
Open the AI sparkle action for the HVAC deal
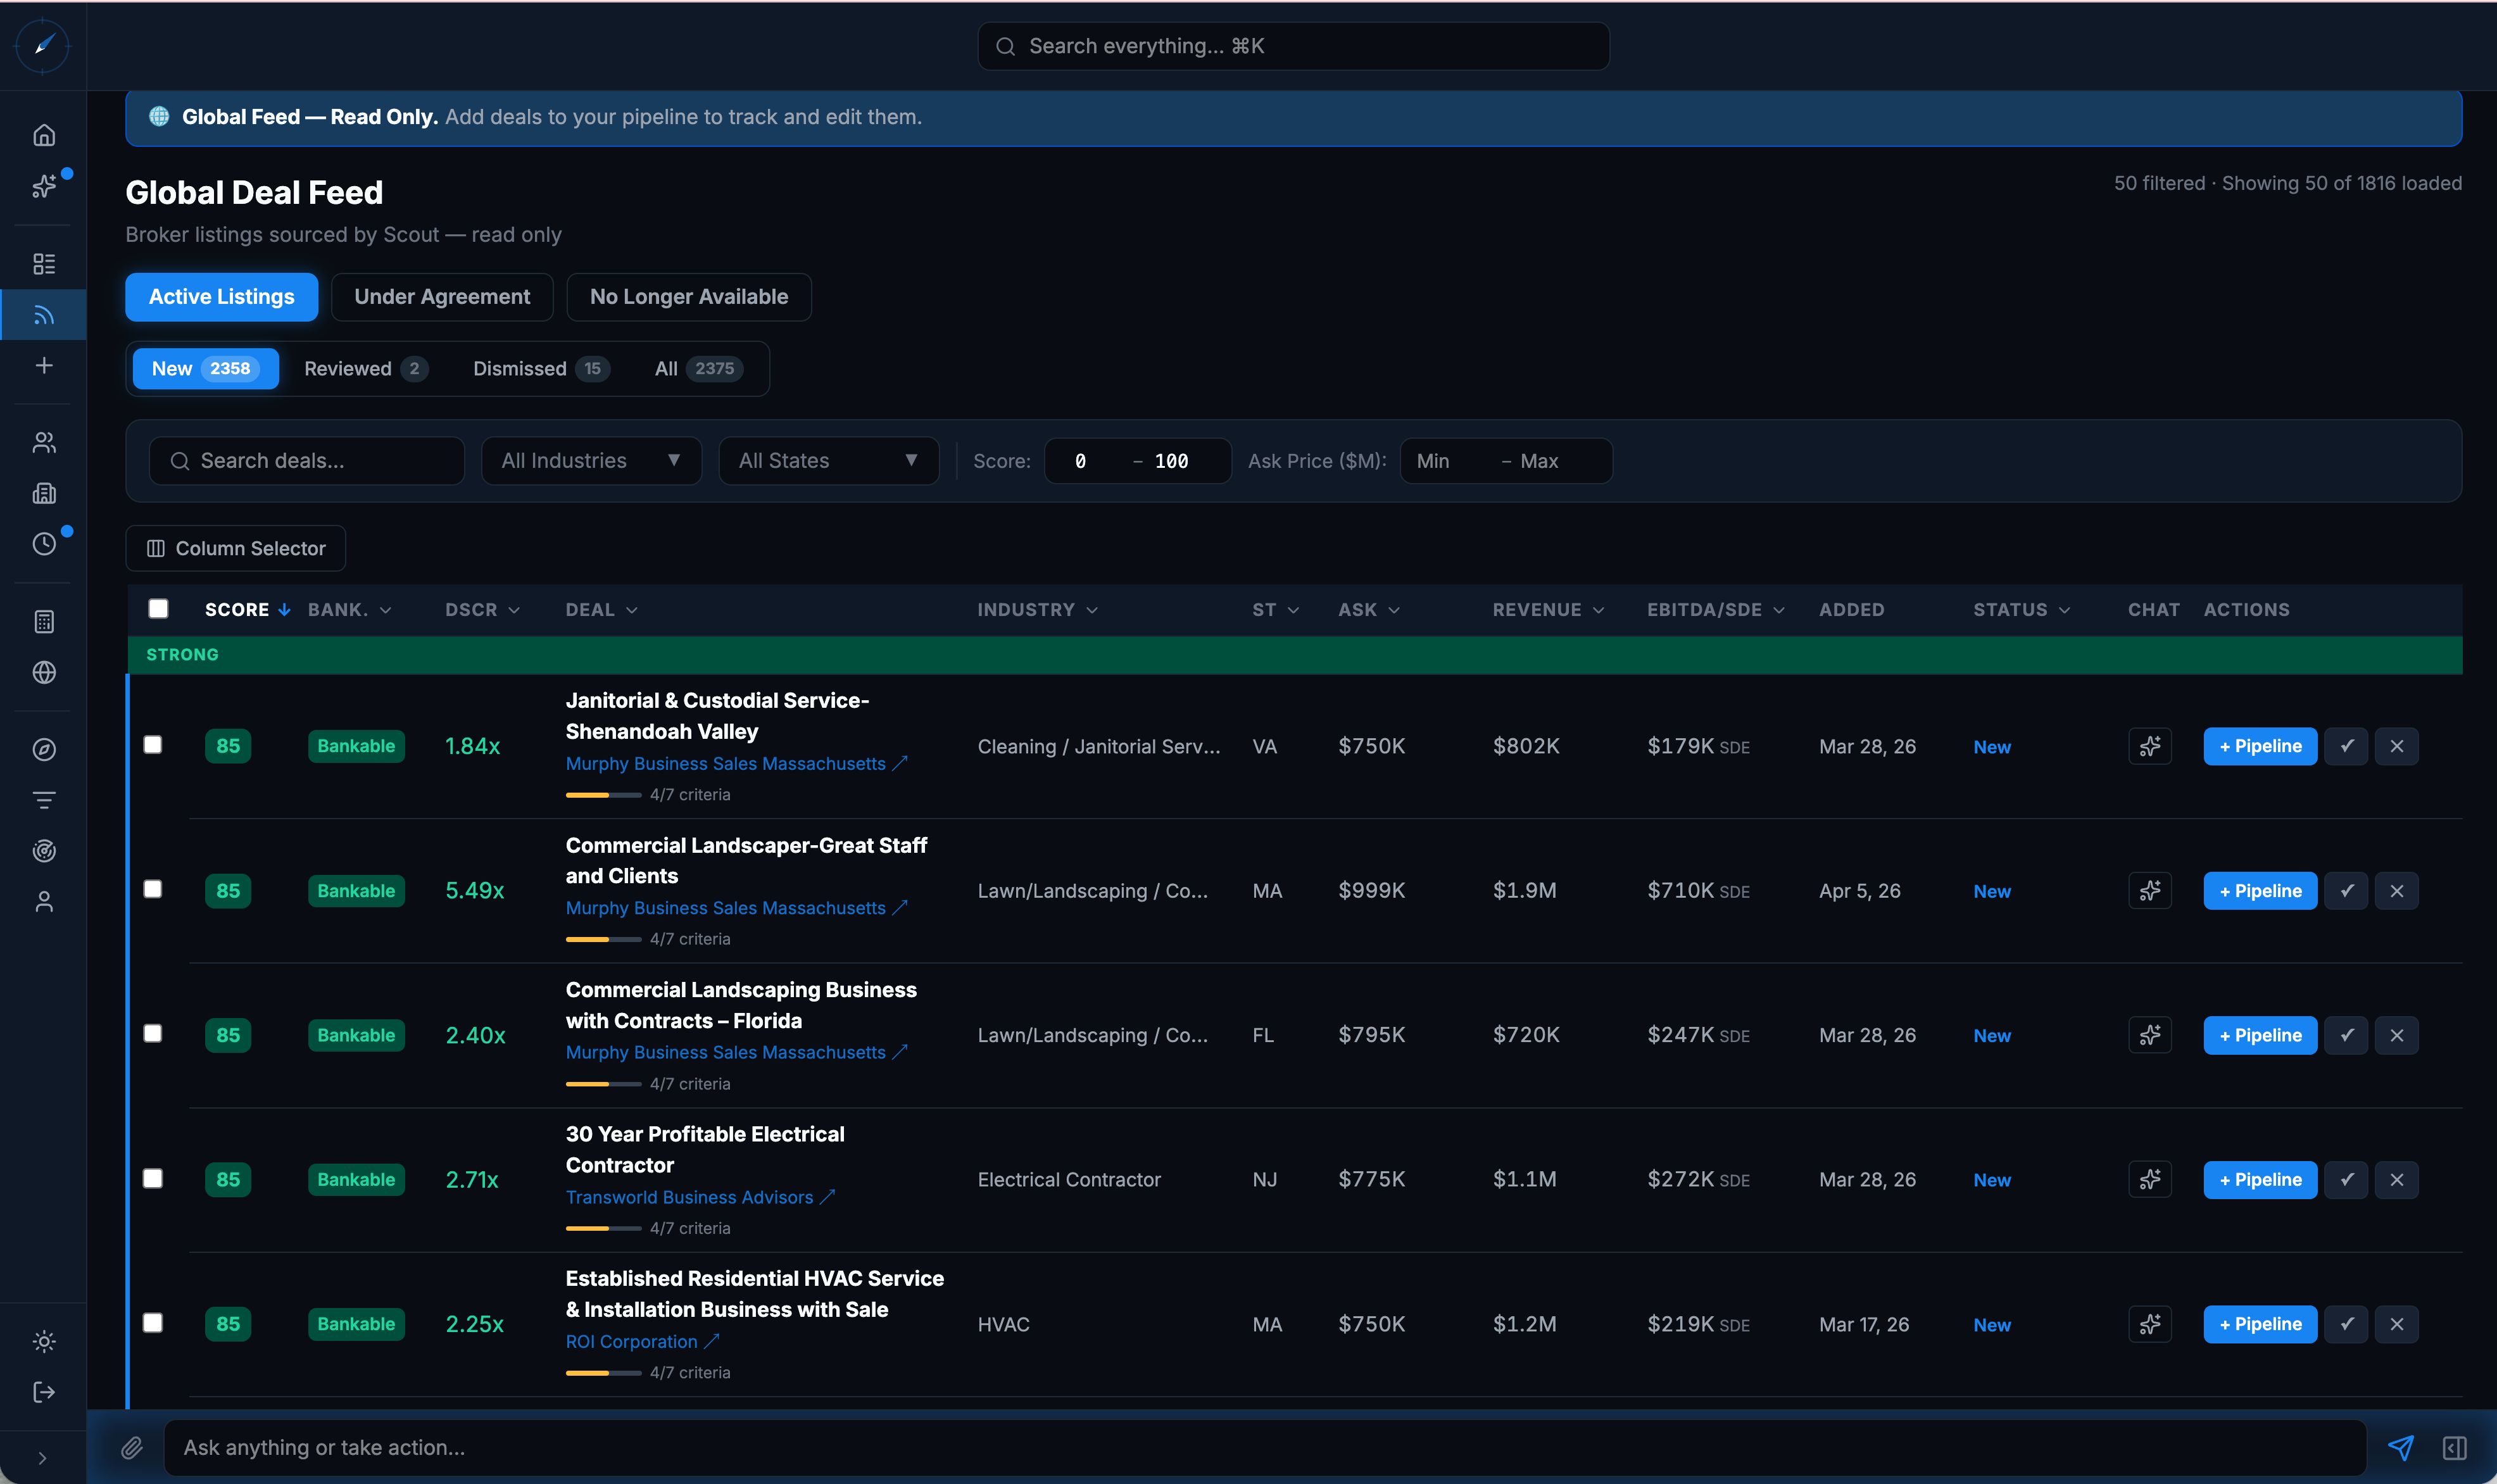click(2150, 1323)
